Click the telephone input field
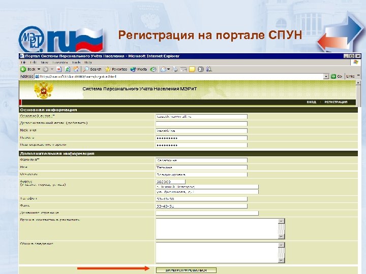Viewport: 366px width, 274px height. coord(201,199)
